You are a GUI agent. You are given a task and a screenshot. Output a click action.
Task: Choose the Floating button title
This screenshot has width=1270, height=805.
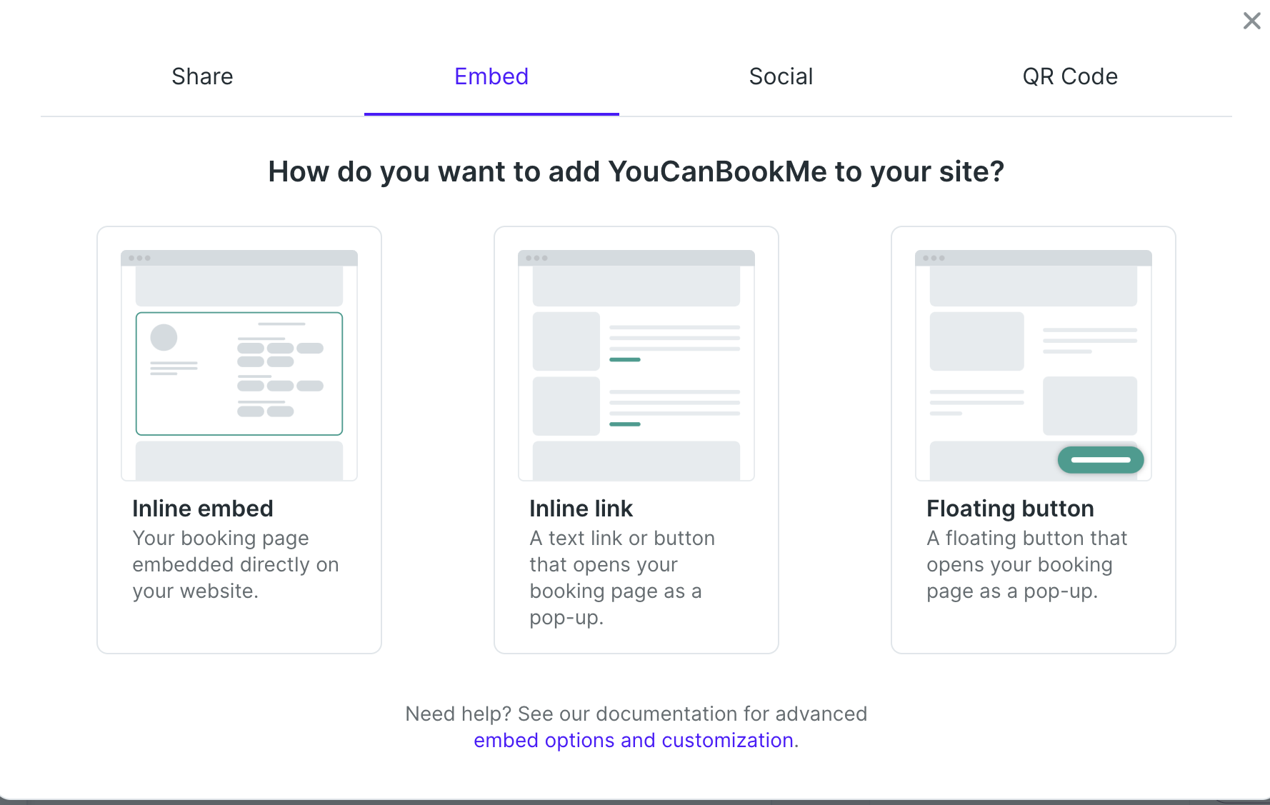[1010, 509]
